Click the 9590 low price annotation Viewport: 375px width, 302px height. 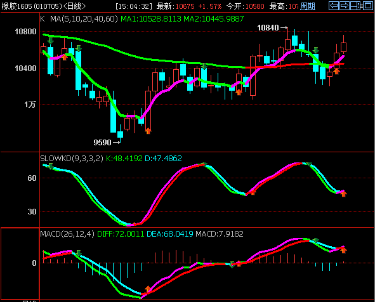[x=102, y=143]
